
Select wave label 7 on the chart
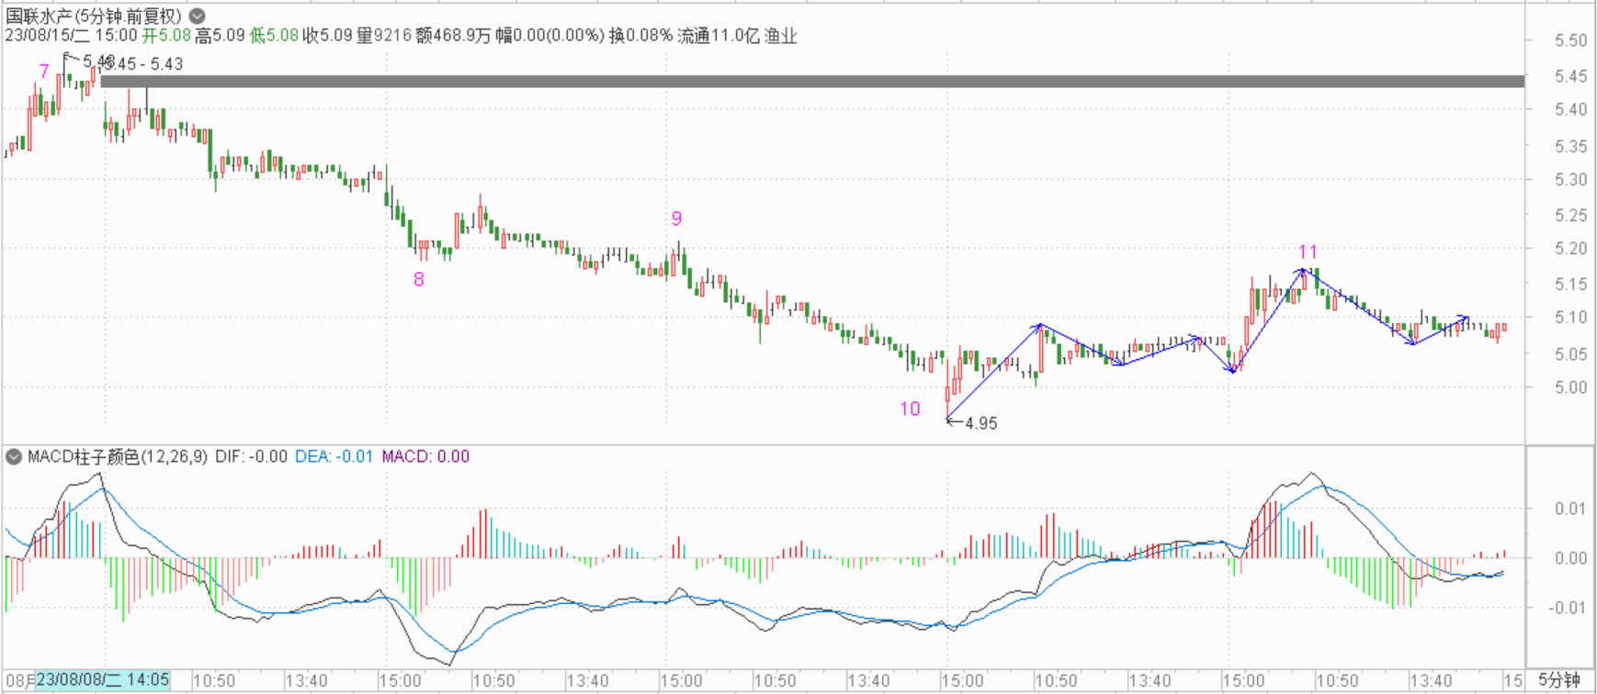pos(44,71)
